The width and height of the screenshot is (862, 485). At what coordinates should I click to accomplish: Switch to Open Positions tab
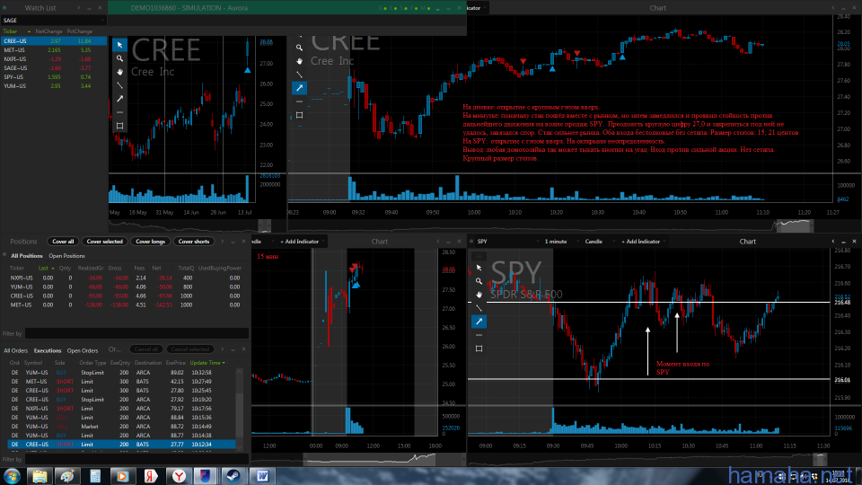(66, 256)
